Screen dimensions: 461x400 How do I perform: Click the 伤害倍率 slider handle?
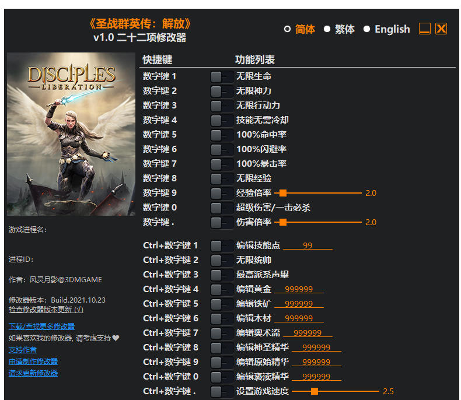click(x=283, y=222)
